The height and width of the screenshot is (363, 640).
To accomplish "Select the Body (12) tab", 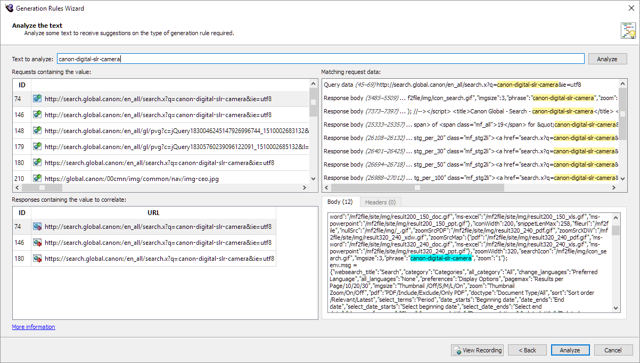I will click(340, 202).
